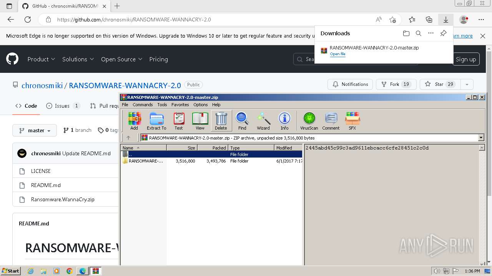Open Chrome from the taskbar
The height and width of the screenshot is (276, 492).
[x=70, y=271]
